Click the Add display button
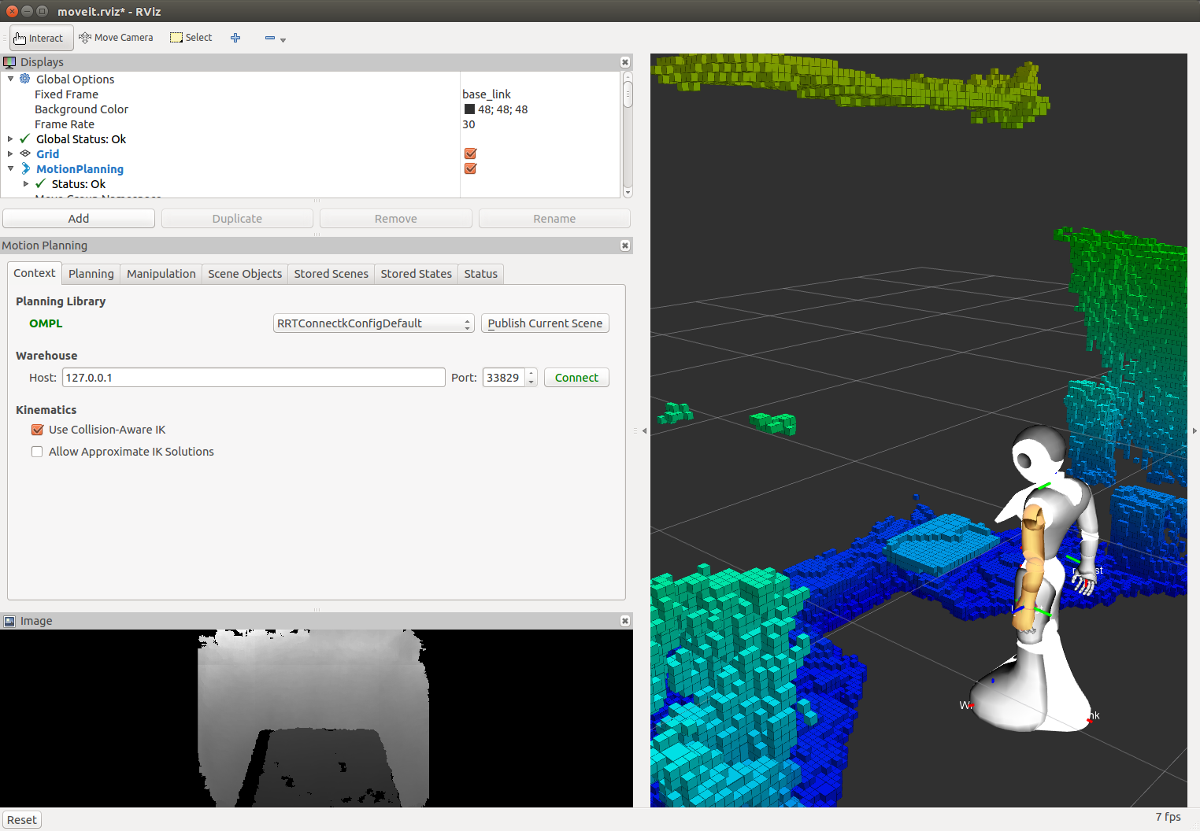The width and height of the screenshot is (1200, 831). [79, 219]
